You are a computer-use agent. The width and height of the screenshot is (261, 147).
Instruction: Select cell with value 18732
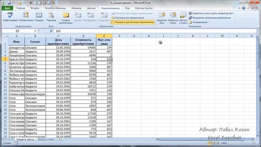[83, 86]
